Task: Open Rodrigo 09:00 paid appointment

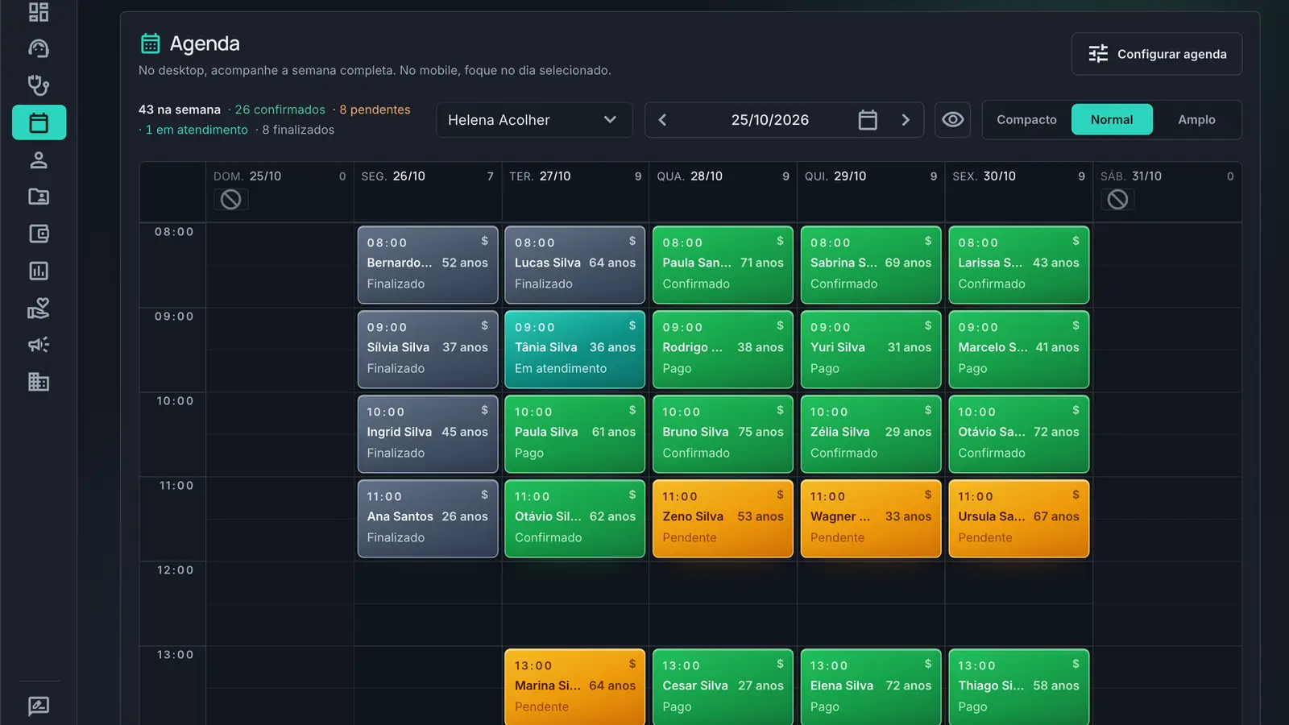Action: click(x=723, y=350)
